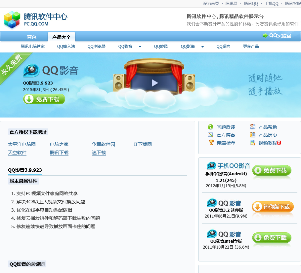
Task: Click the 产品历史 clipboard icon
Action: [x=253, y=135]
